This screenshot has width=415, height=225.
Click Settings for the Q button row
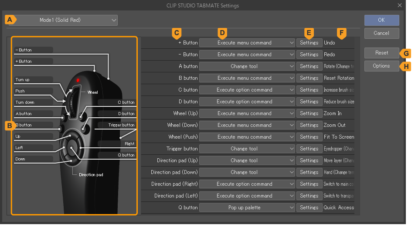[x=309, y=208]
